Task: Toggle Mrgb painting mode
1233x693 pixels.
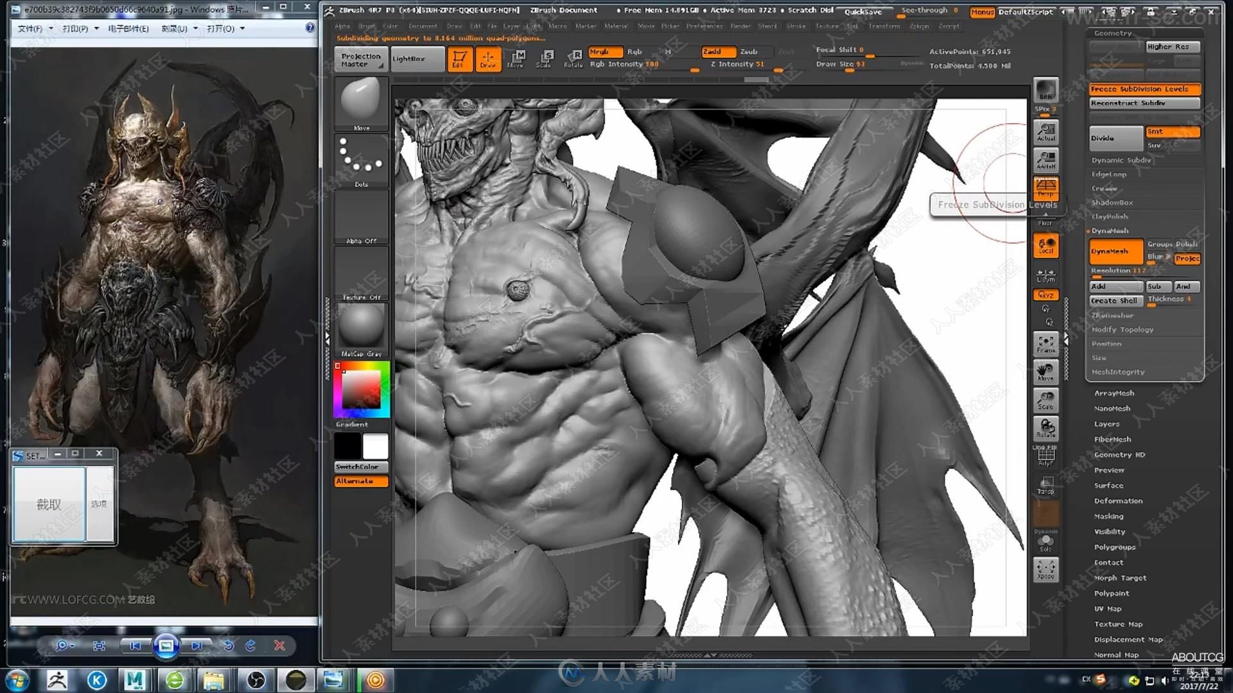Action: 605,51
